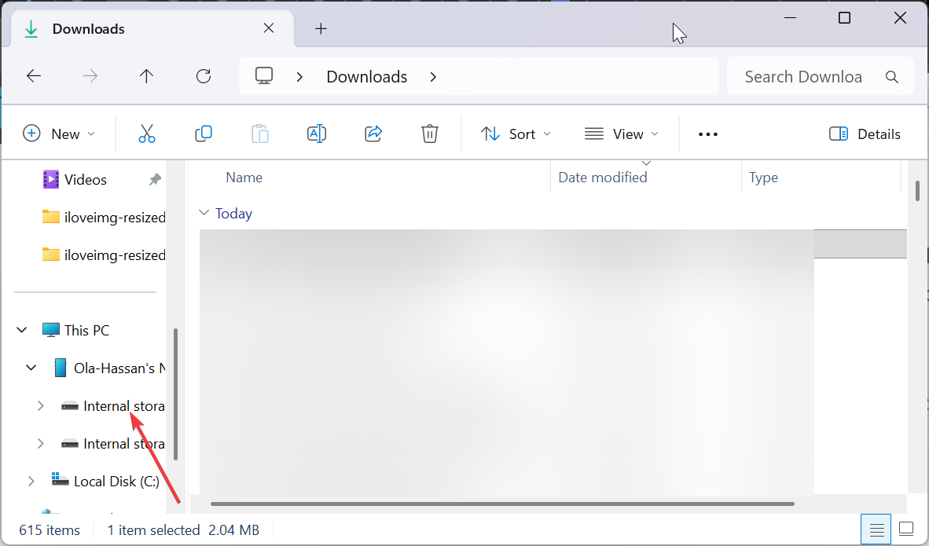Maximize the File Explorer window
Image resolution: width=929 pixels, height=546 pixels.
click(x=844, y=18)
